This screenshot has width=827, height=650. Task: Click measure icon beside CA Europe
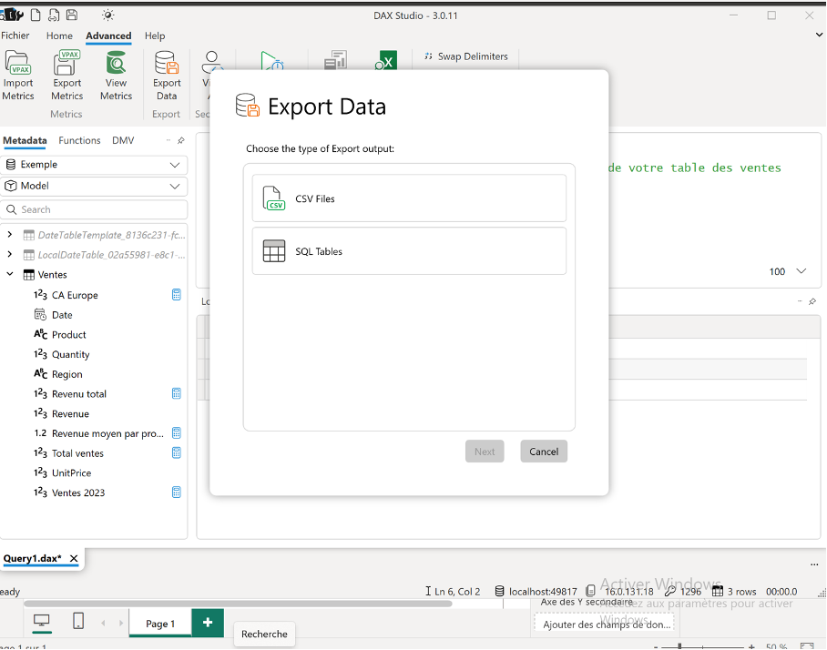177,295
